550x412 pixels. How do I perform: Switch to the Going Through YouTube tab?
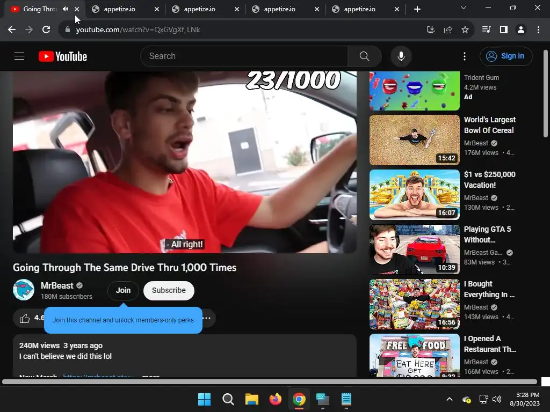tap(40, 9)
